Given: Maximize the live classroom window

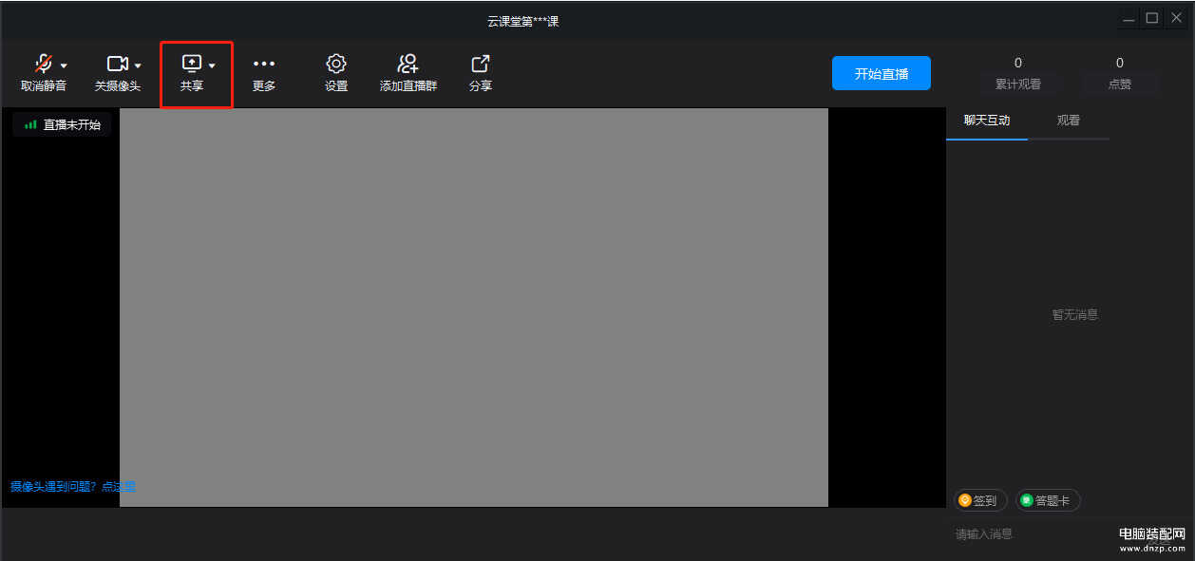Looking at the screenshot, I should 1151,18.
